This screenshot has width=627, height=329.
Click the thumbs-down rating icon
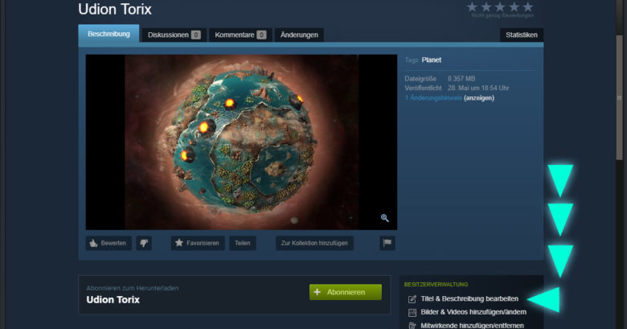144,243
